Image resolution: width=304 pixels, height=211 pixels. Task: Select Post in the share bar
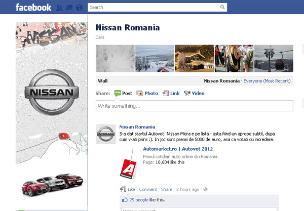[x=123, y=93]
